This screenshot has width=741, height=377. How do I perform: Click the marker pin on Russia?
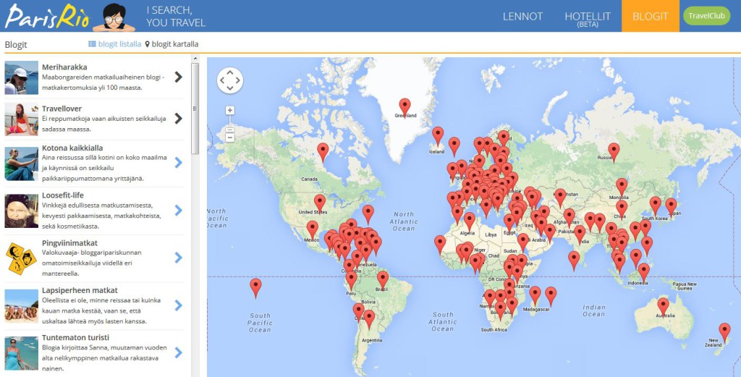614,151
